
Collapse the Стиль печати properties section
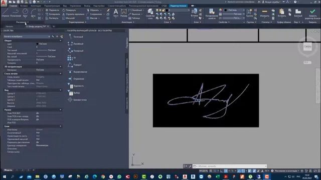click(x=60, y=73)
